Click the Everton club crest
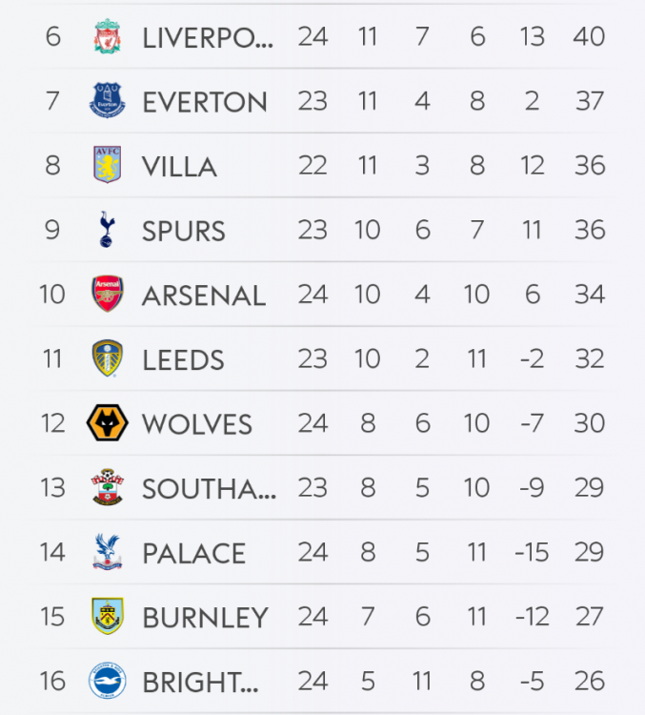 [108, 100]
